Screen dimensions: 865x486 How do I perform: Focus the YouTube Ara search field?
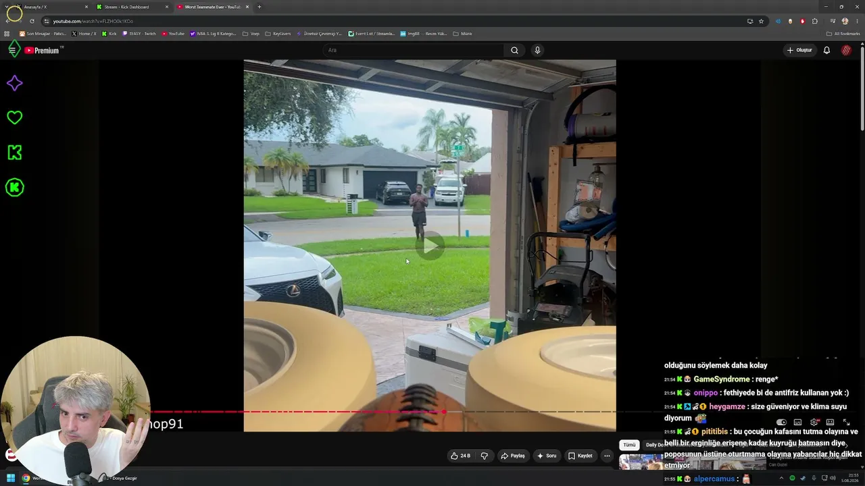coord(414,50)
